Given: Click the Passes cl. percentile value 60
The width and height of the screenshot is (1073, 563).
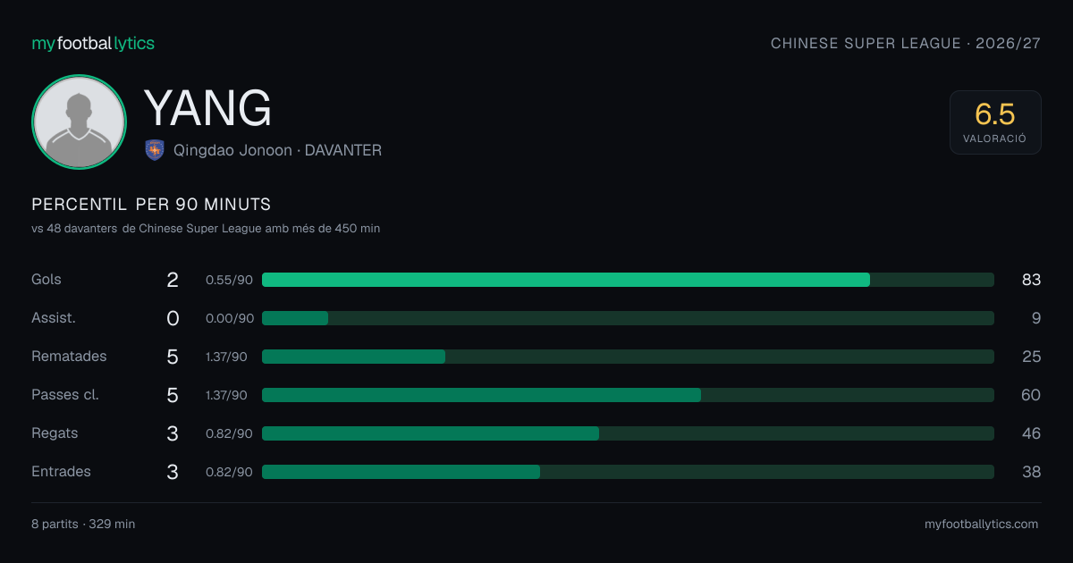Looking at the screenshot, I should click(1031, 395).
